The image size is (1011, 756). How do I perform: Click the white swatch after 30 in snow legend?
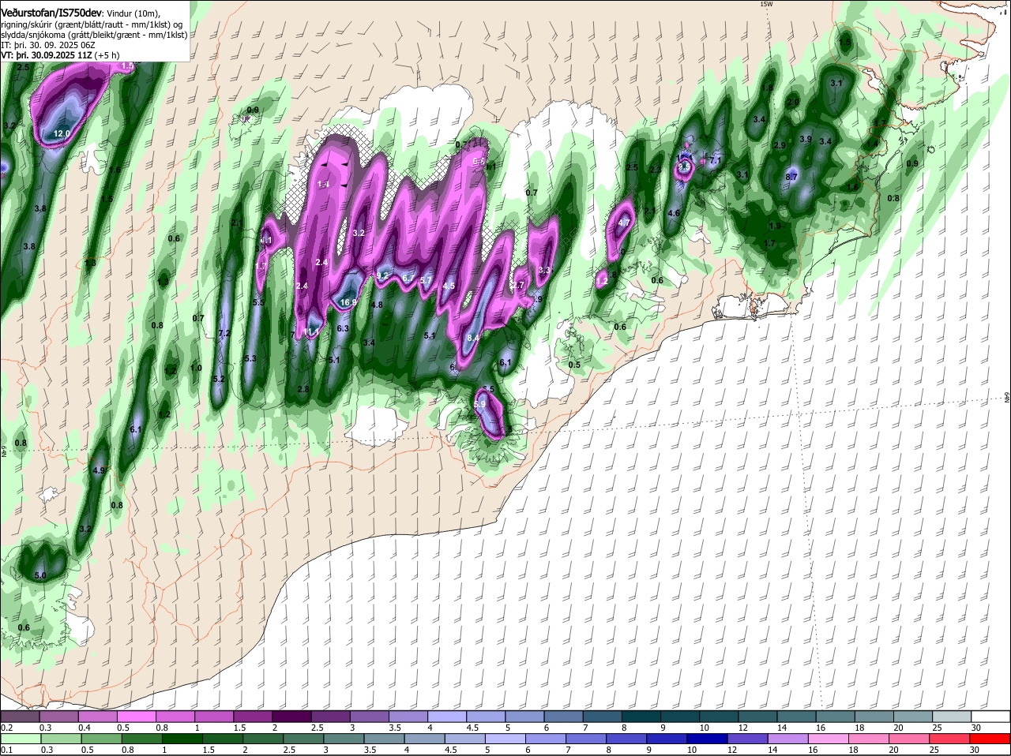991,716
